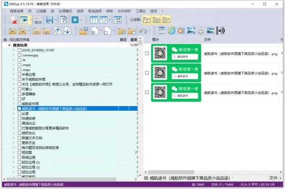The height and width of the screenshot is (189, 285).
Task: Open dropdown arrow next to save icon
Action: [56, 20]
